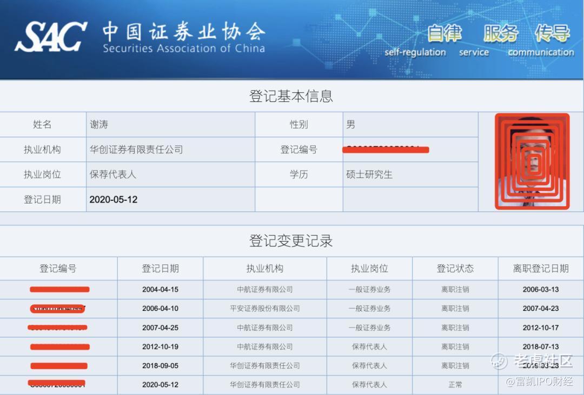Click the registration date 2004-04-15
Image resolution: width=584 pixels, height=395 pixels.
coord(160,289)
